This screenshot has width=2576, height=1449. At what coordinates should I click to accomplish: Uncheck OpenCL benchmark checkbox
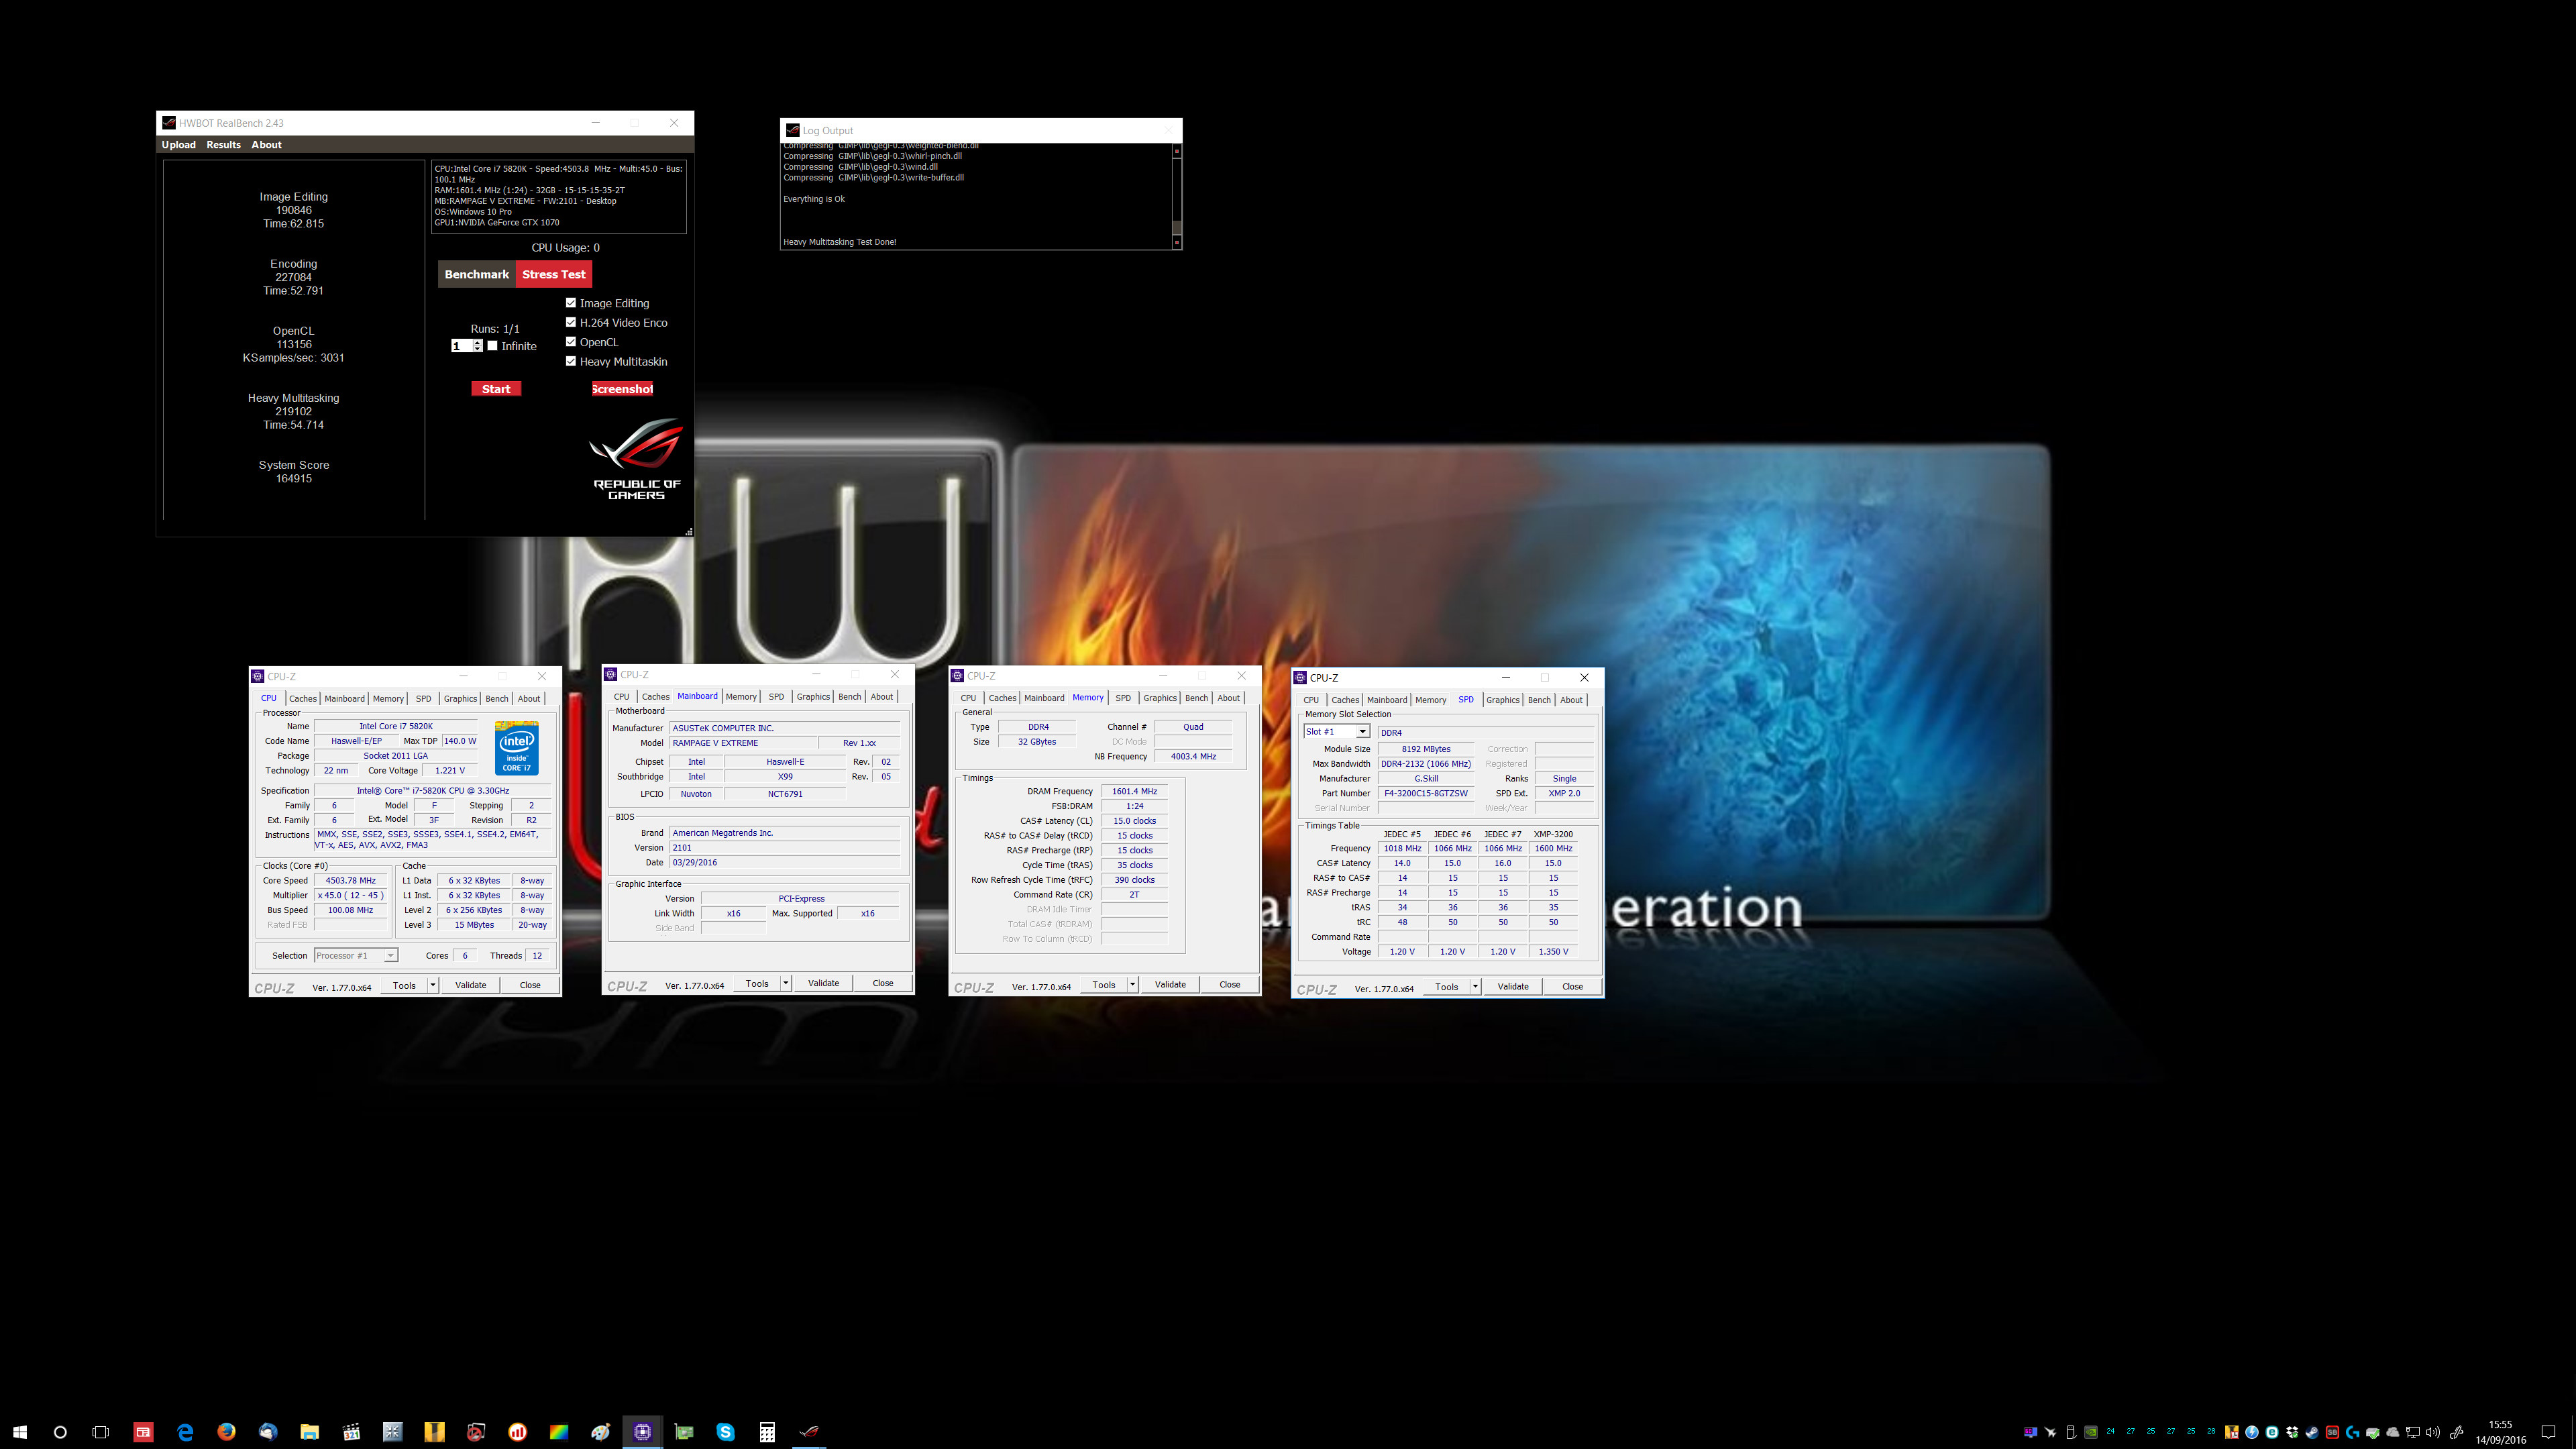tap(571, 342)
